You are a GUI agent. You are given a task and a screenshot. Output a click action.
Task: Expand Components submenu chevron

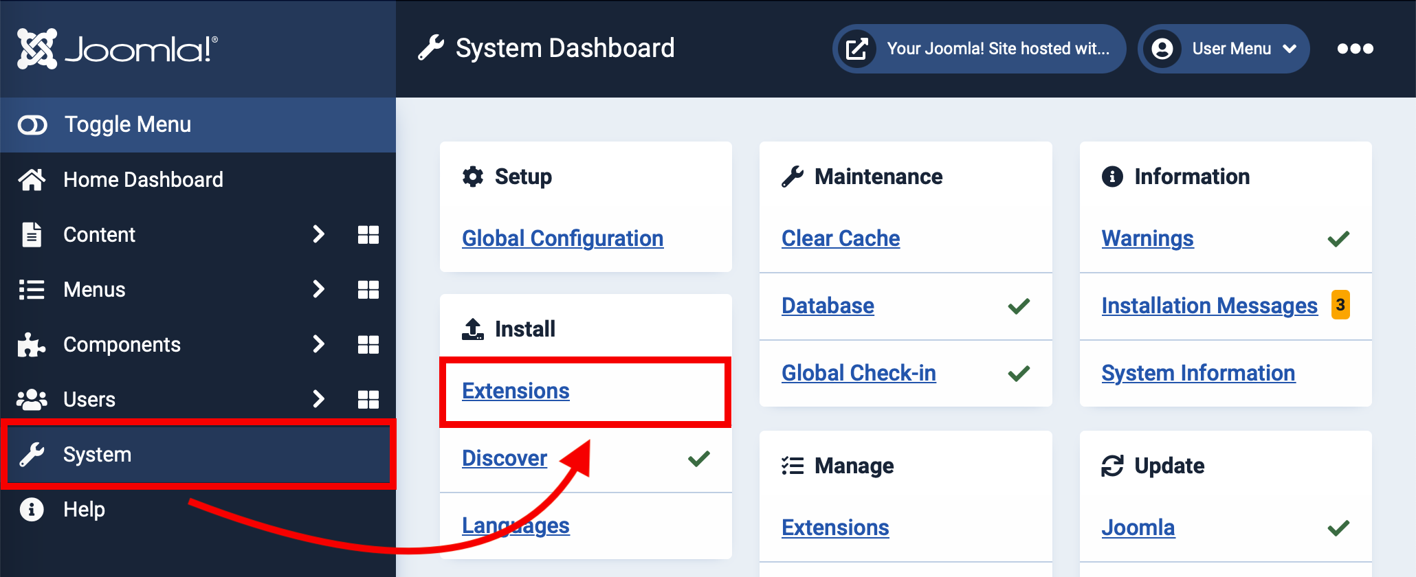tap(318, 344)
